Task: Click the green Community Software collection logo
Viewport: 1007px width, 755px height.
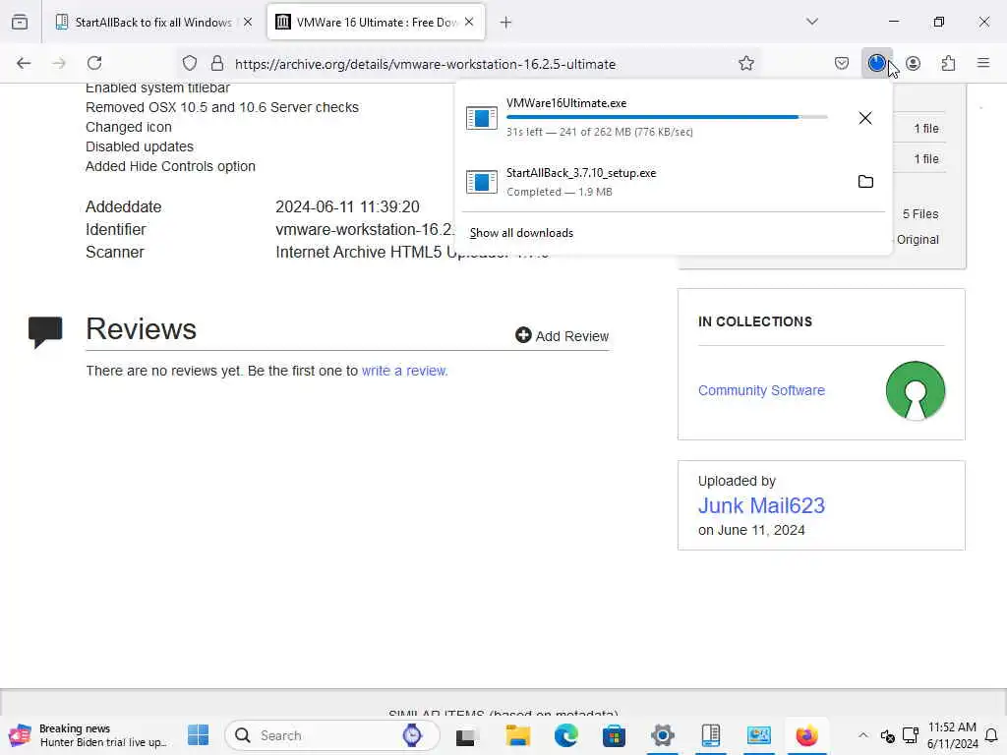Action: pos(916,390)
